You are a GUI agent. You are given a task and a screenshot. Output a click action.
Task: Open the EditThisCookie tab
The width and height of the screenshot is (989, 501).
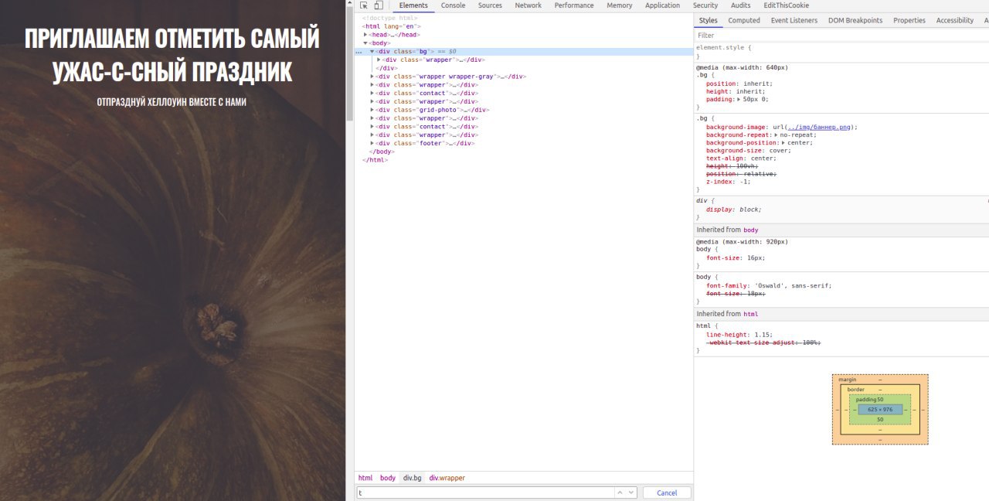786,5
